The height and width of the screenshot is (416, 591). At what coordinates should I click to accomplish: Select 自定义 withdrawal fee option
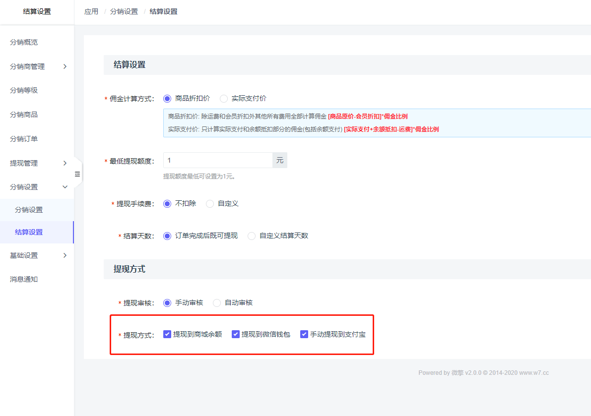click(x=210, y=204)
